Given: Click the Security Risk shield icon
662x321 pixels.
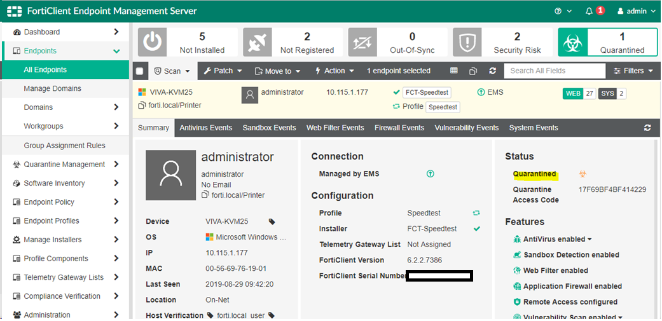Looking at the screenshot, I should coord(467,43).
